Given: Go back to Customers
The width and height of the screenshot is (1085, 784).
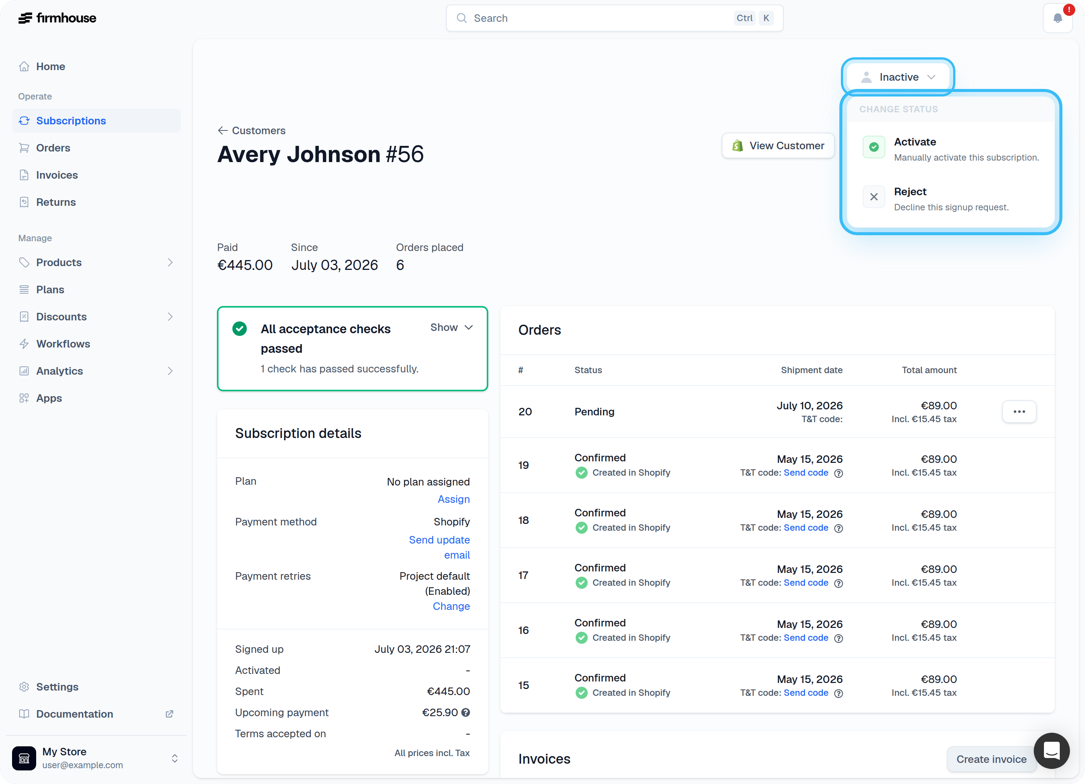Looking at the screenshot, I should point(252,131).
